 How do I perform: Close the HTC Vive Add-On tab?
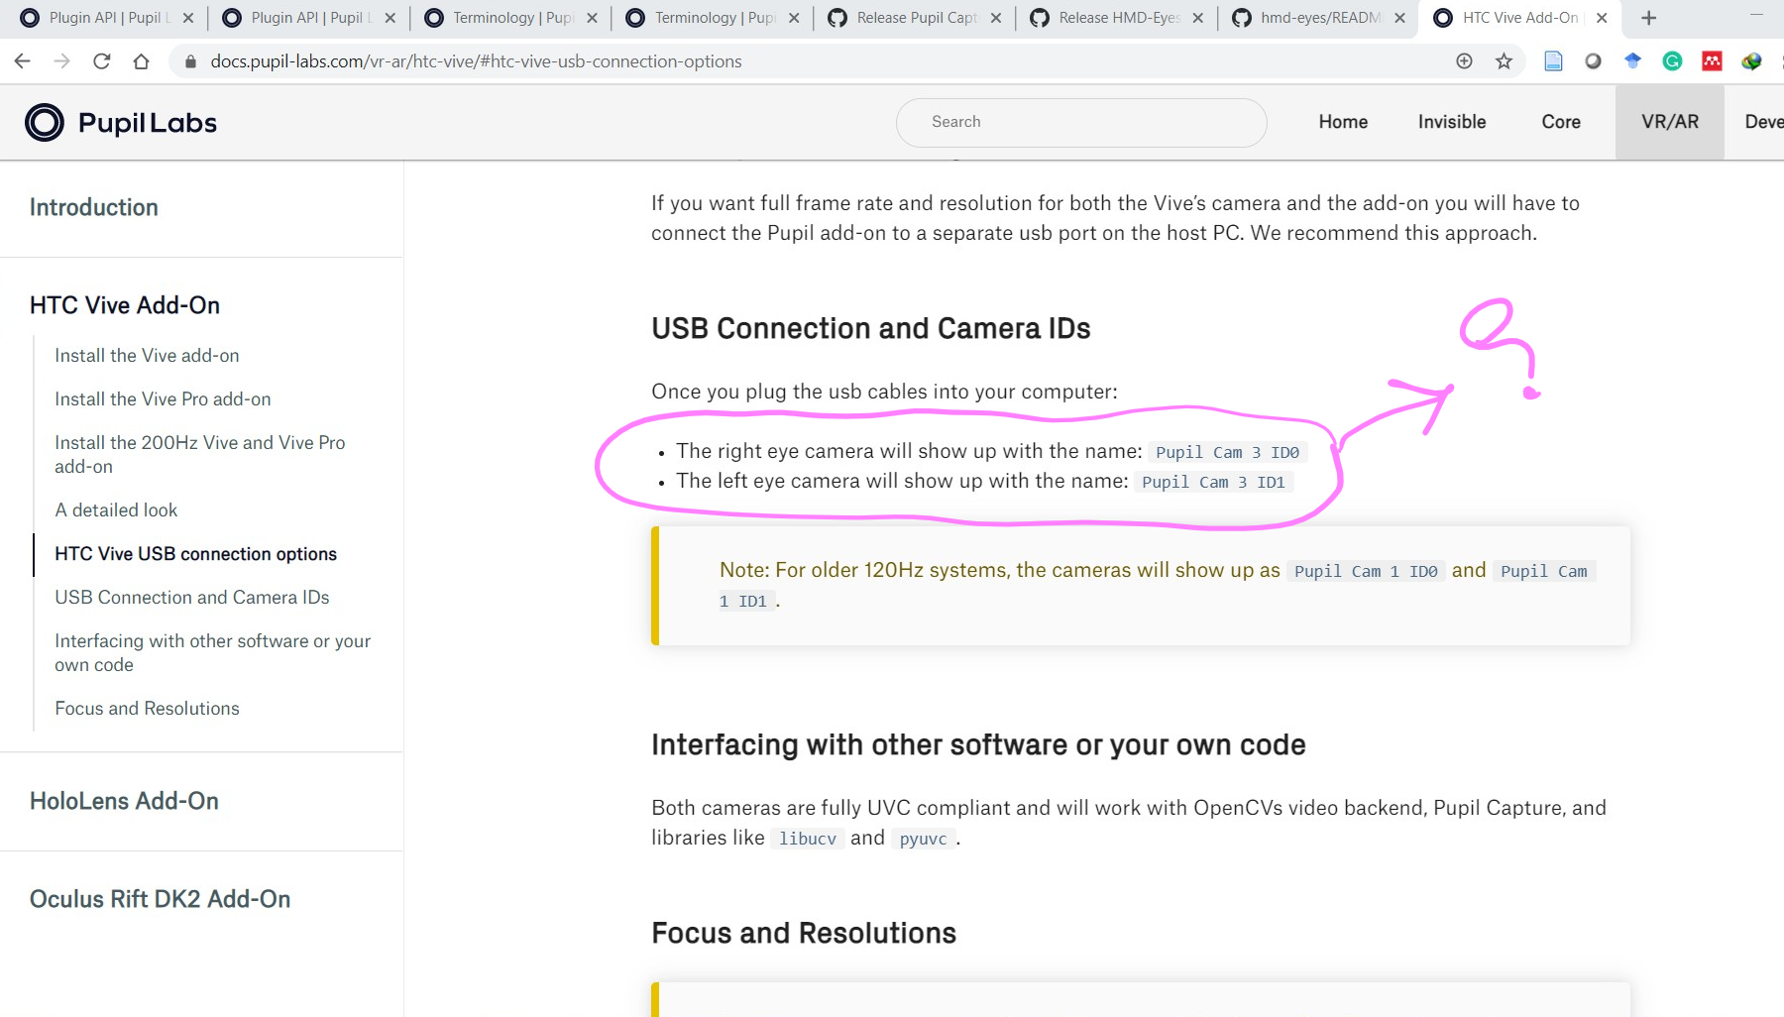pos(1602,18)
